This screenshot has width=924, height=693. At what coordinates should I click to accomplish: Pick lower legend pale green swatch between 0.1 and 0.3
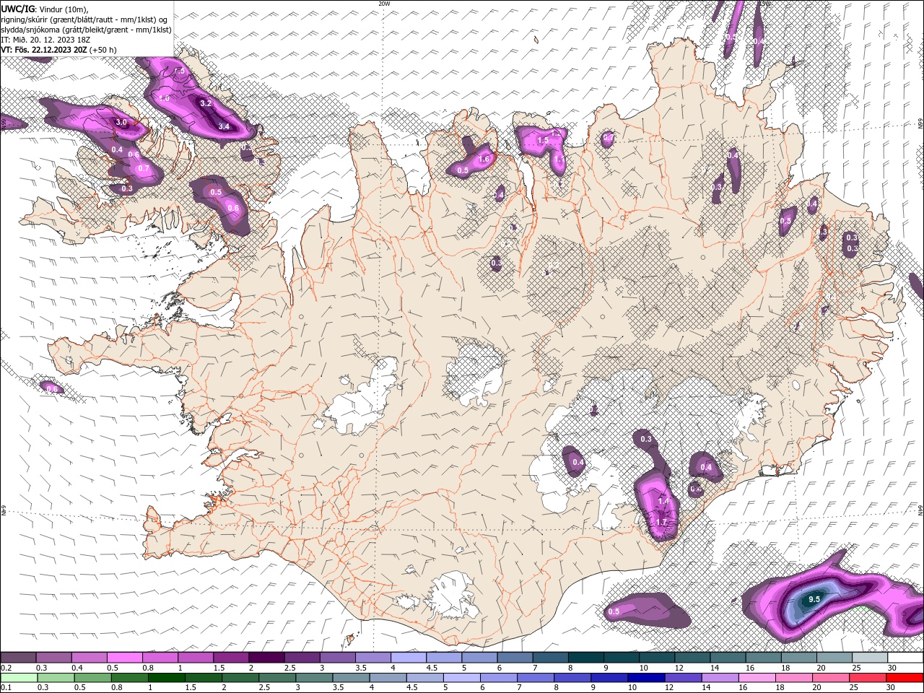pyautogui.click(x=19, y=677)
